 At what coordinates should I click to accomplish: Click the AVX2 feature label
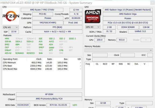[51, 42]
